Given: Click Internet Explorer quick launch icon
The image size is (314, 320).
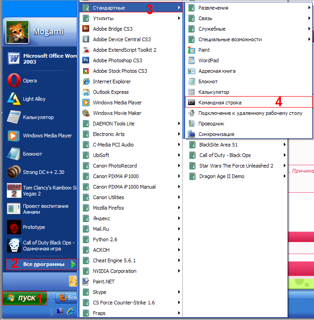Looking at the screenshot, I should click(x=70, y=311).
